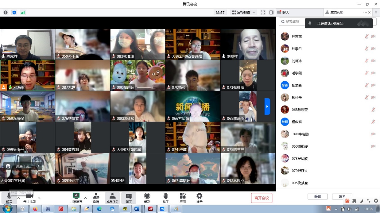Click the search members input field
Screen dimensions: 380x213
pos(292,22)
